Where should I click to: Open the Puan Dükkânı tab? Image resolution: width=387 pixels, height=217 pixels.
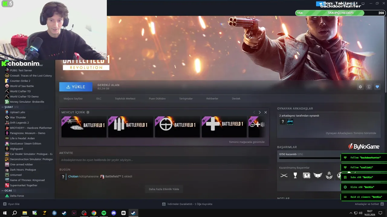[157, 99]
